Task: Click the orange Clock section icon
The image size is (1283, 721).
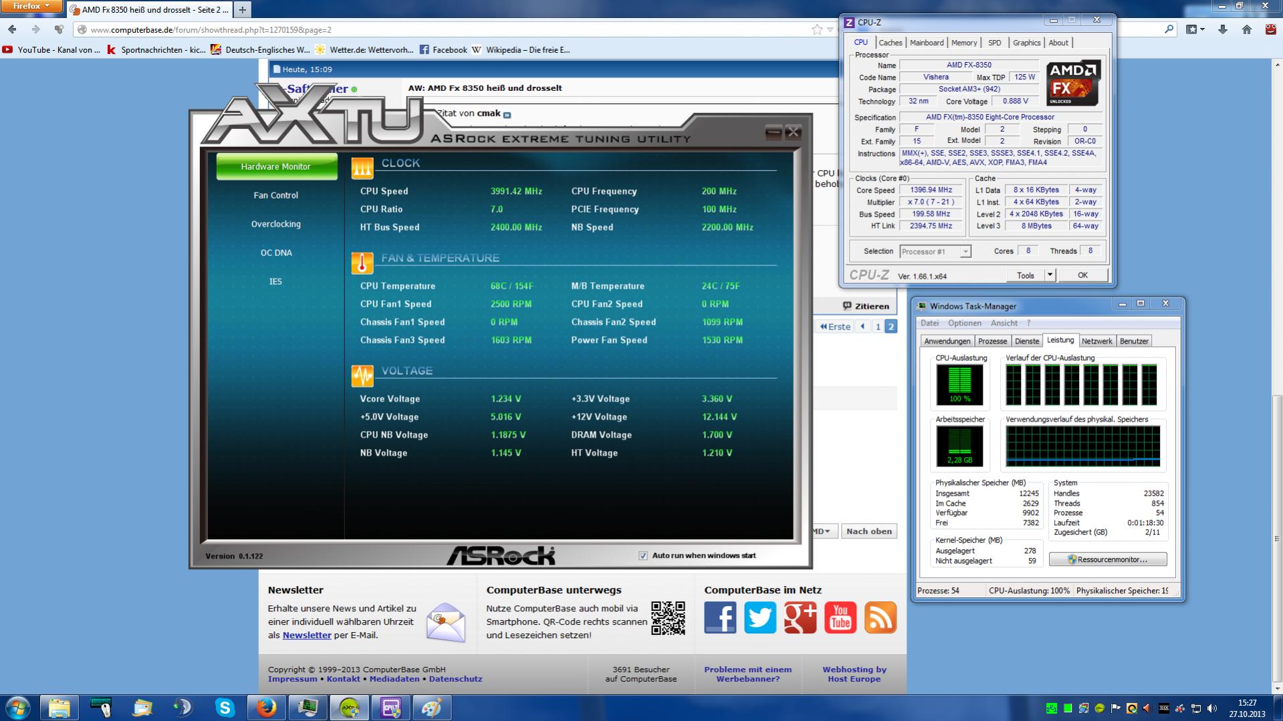Action: tap(362, 168)
